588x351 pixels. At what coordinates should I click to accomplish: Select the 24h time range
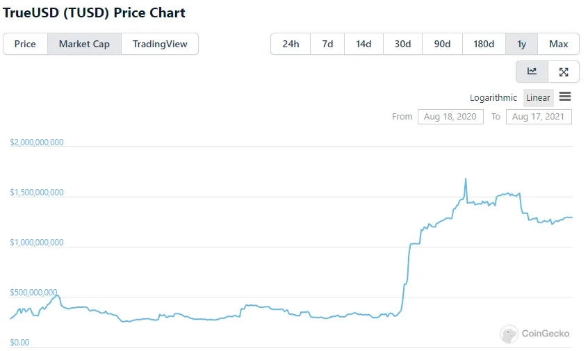(291, 44)
